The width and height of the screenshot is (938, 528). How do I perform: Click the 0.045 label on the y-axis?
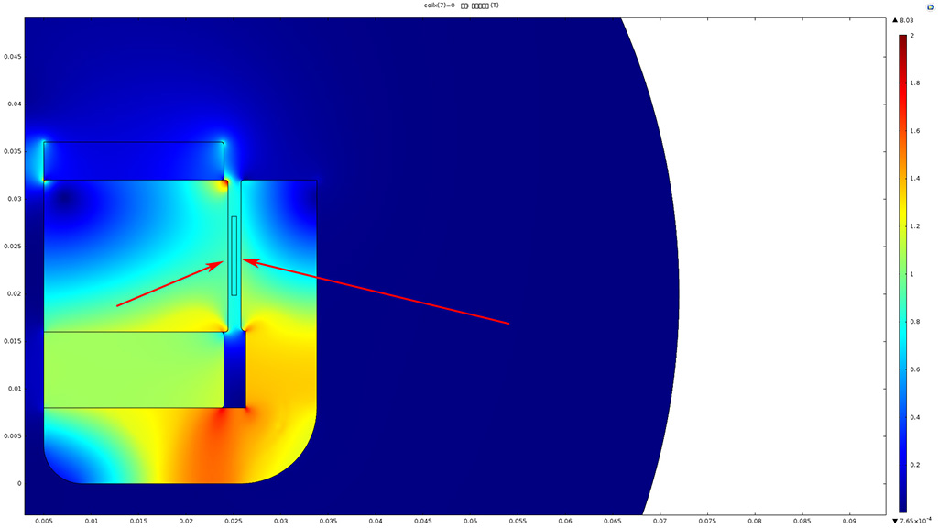point(12,56)
